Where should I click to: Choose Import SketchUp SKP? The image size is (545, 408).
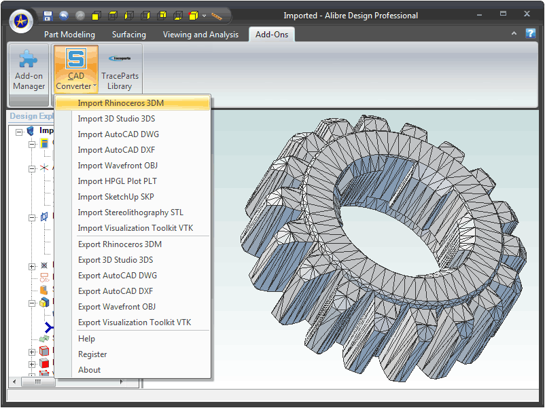click(133, 197)
